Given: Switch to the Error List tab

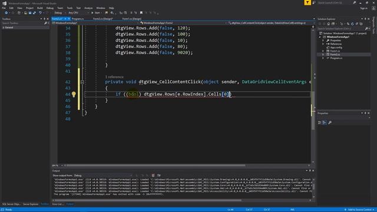Looking at the screenshot, I should point(57,204).
